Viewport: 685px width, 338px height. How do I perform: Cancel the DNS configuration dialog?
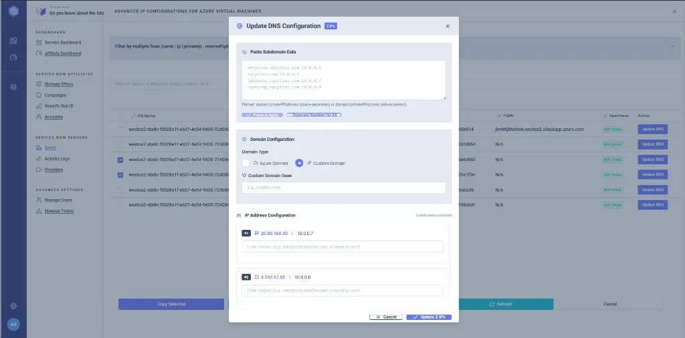pyautogui.click(x=386, y=317)
